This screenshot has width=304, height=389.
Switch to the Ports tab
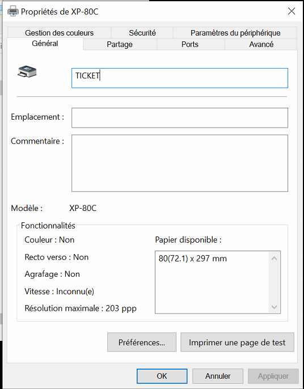click(190, 44)
